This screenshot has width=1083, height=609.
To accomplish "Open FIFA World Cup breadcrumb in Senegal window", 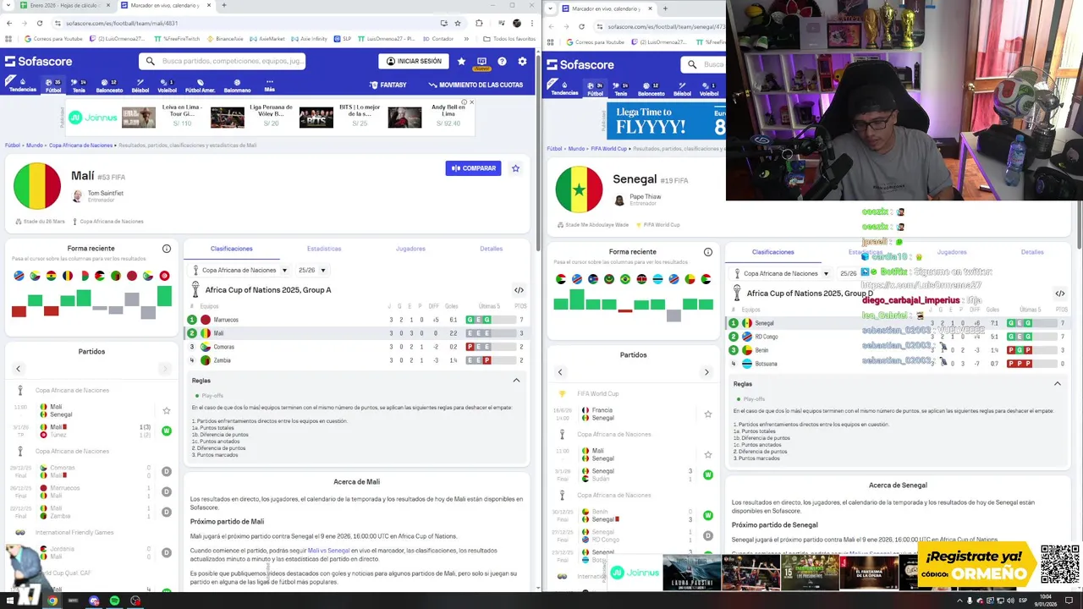I will 608,149.
